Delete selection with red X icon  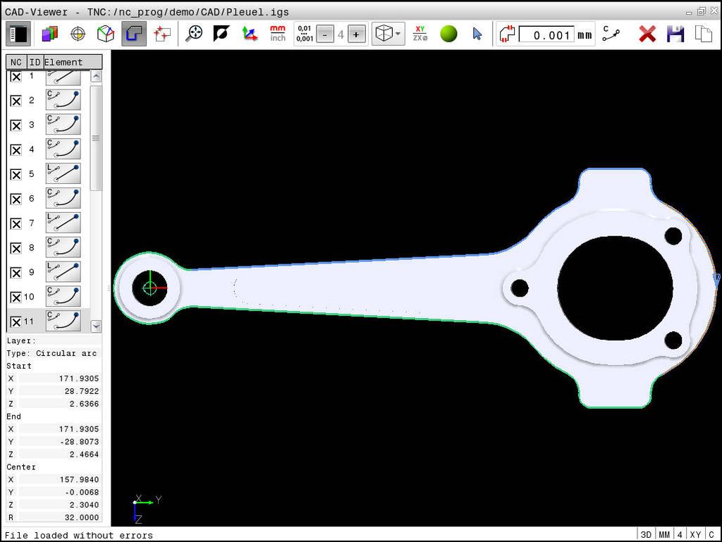(x=647, y=34)
